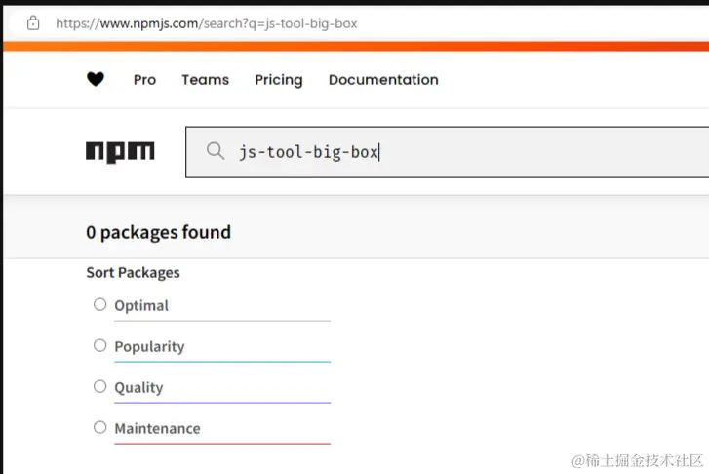Screen dimensions: 709x474
Task: Select the Popularity sort radio button
Action: click(99, 345)
